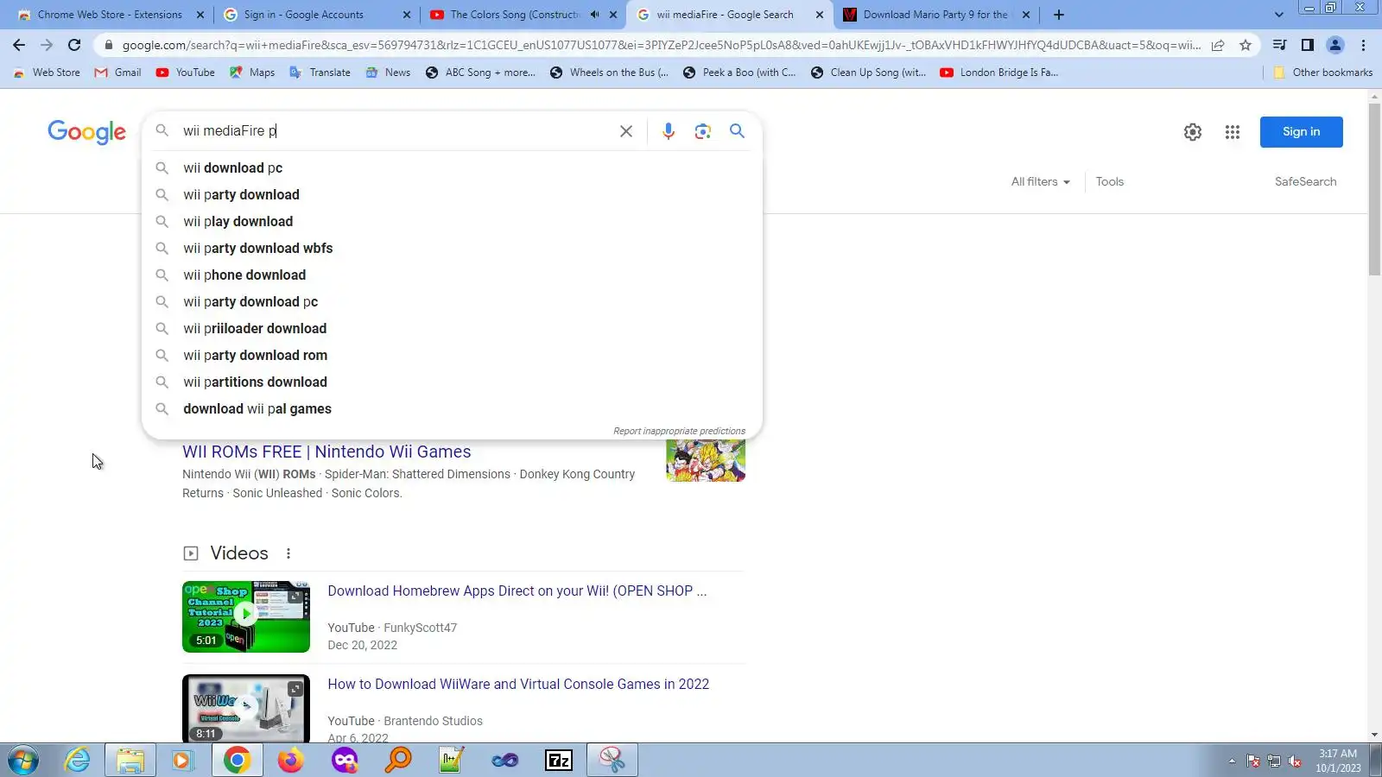This screenshot has height=777, width=1382.
Task: Select suggestion 'wii download pc'
Action: tap(452, 168)
